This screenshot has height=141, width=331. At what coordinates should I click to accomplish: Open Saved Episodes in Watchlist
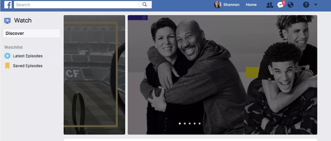point(28,66)
